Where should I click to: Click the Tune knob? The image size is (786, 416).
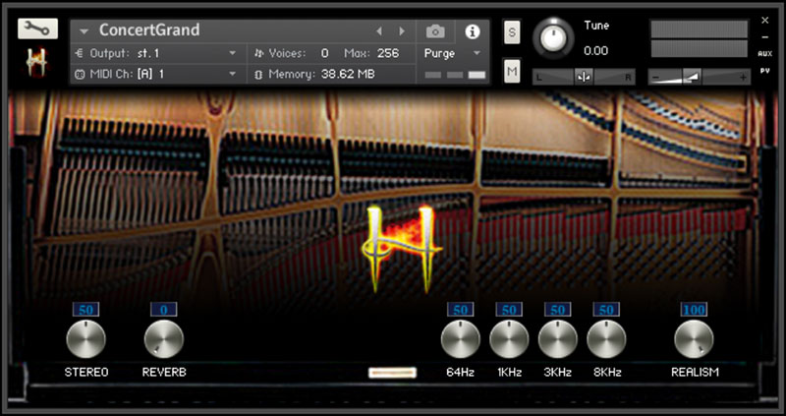pyautogui.click(x=554, y=38)
